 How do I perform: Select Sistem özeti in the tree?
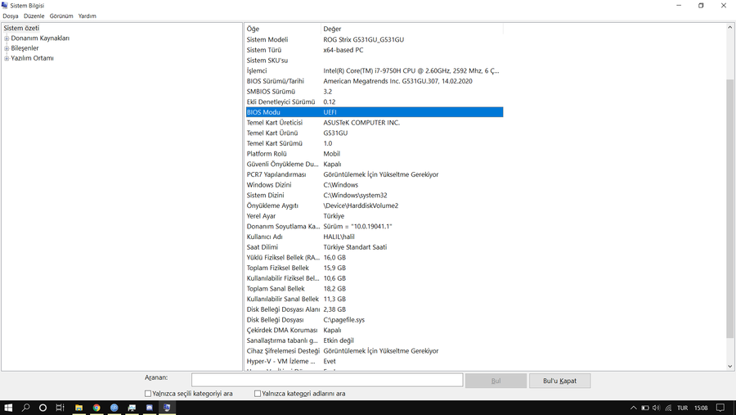pyautogui.click(x=21, y=28)
